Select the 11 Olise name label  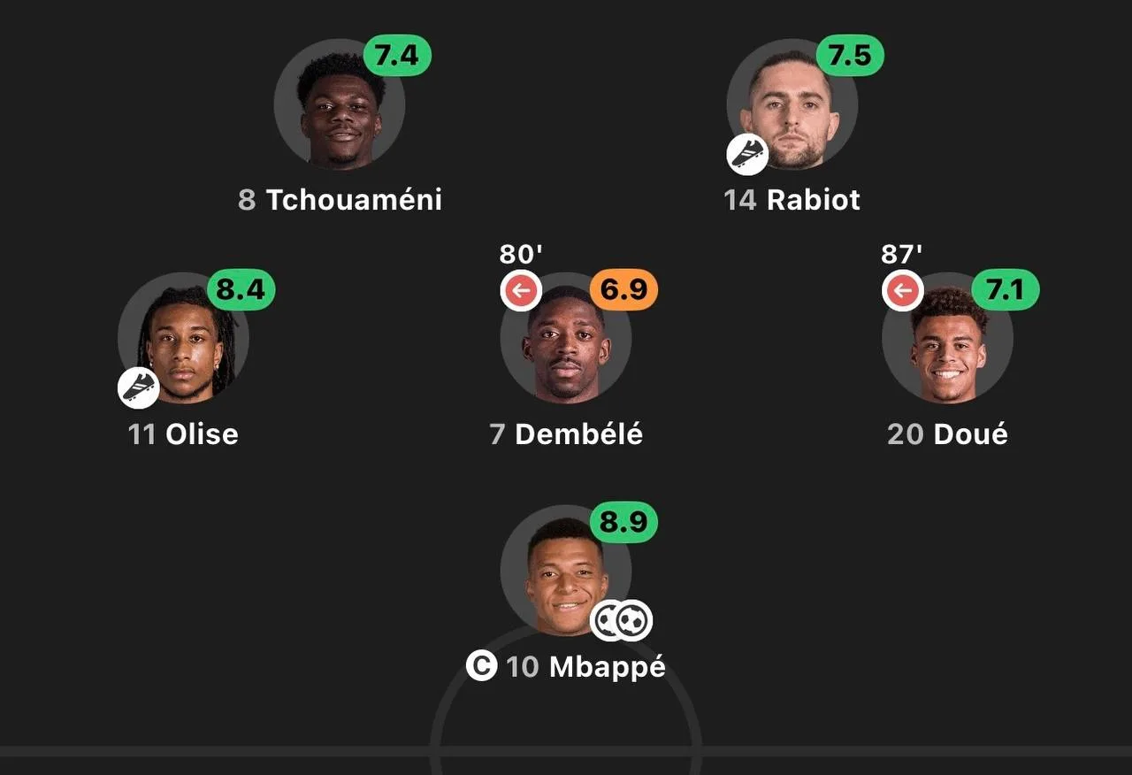[x=183, y=434]
